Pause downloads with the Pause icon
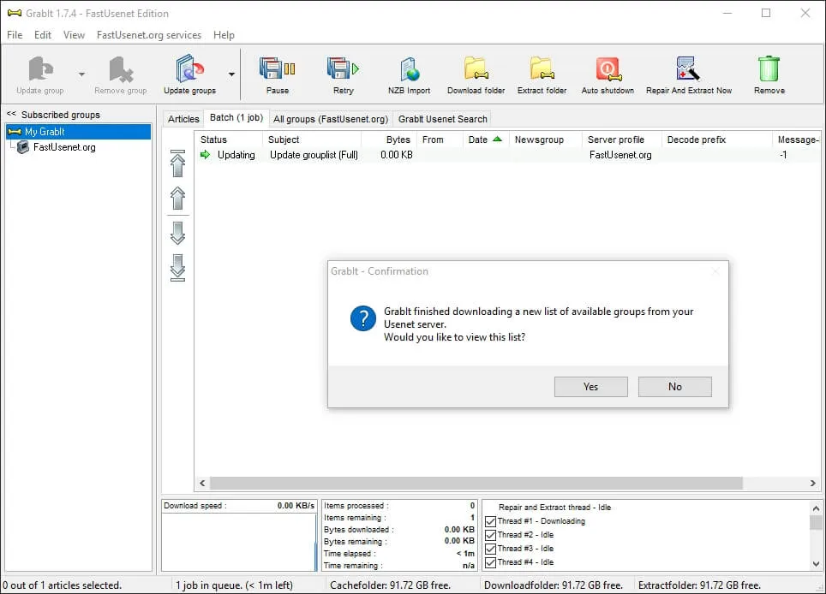The width and height of the screenshot is (826, 594). tap(277, 69)
